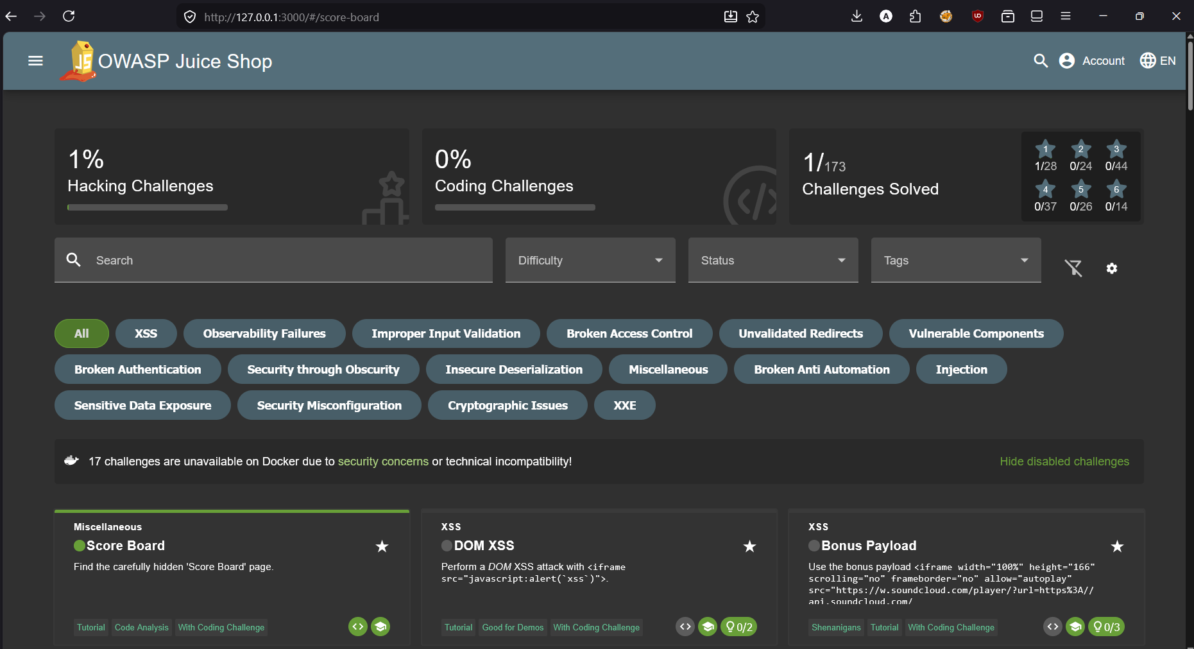1194x649 pixels.
Task: Toggle the Injection category filter
Action: (x=961, y=370)
